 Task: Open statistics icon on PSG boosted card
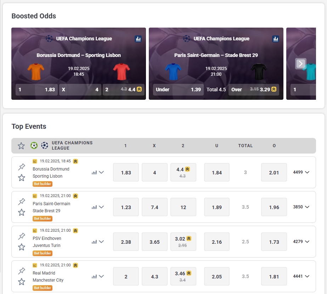click(276, 39)
